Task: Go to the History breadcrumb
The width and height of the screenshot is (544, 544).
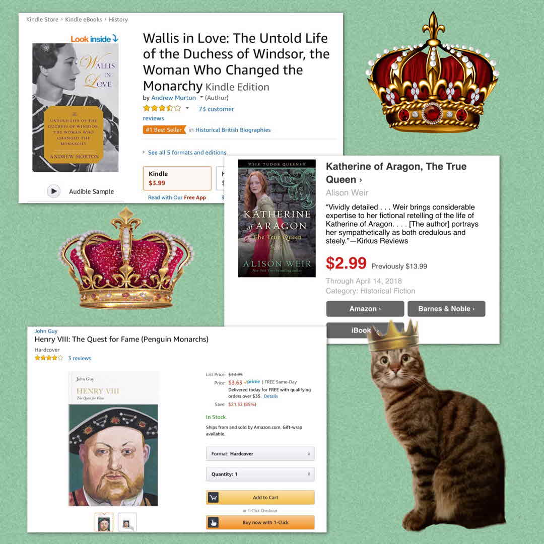Action: click(118, 20)
